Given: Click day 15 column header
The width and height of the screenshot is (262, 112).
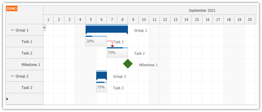Looking at the screenshot, I should click(x=197, y=20).
